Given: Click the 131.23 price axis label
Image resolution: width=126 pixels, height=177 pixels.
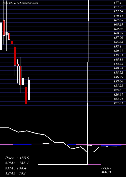Looking at the screenshot, I should (118, 86).
